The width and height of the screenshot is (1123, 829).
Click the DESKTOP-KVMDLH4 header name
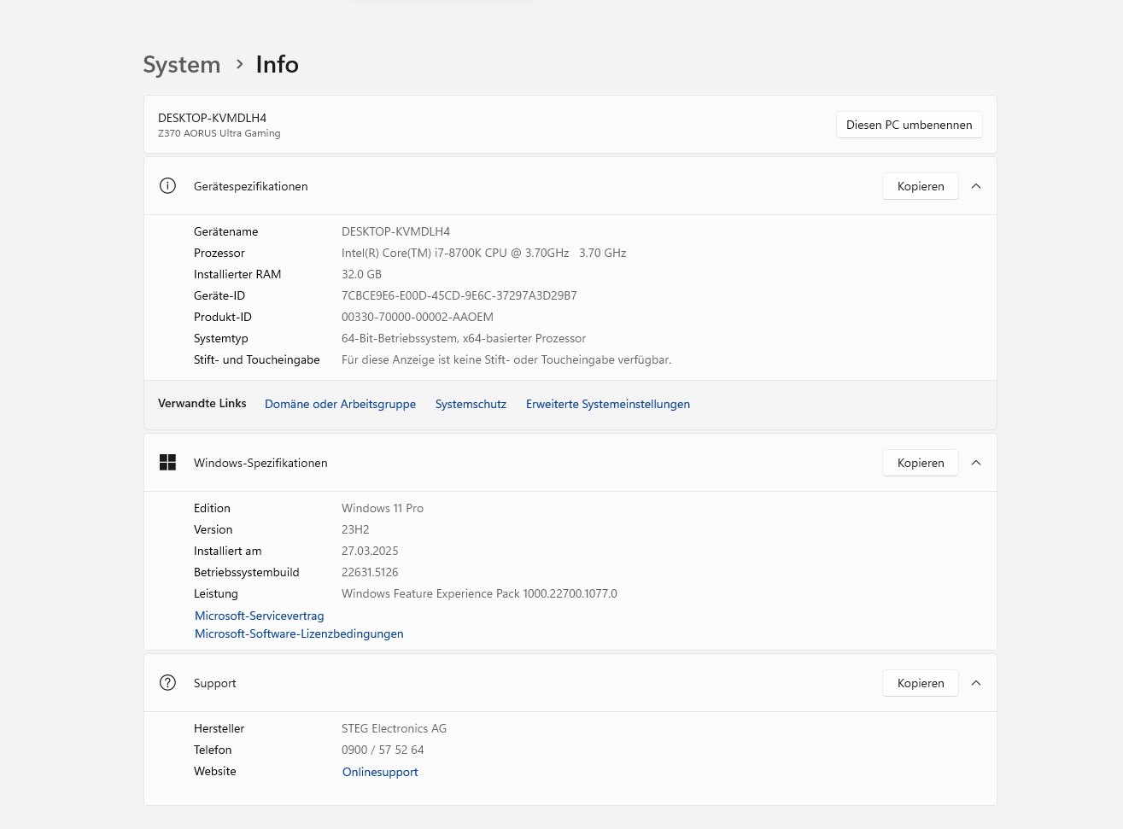click(x=212, y=118)
